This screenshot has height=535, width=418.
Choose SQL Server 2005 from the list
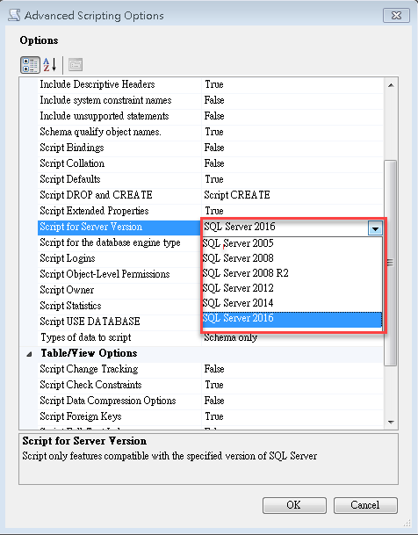292,243
